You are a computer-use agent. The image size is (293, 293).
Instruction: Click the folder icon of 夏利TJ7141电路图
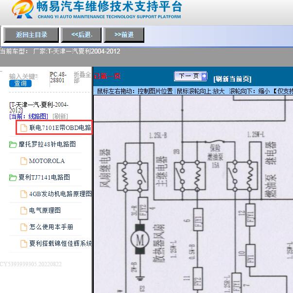pos(13,178)
